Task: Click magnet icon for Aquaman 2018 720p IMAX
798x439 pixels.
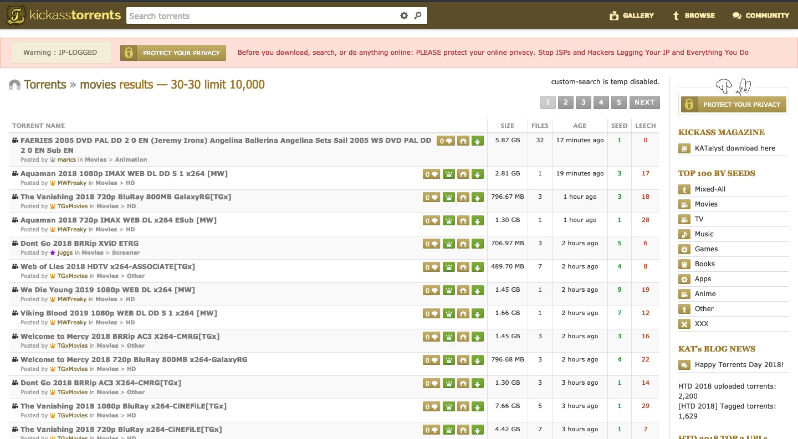Action: [x=463, y=220]
